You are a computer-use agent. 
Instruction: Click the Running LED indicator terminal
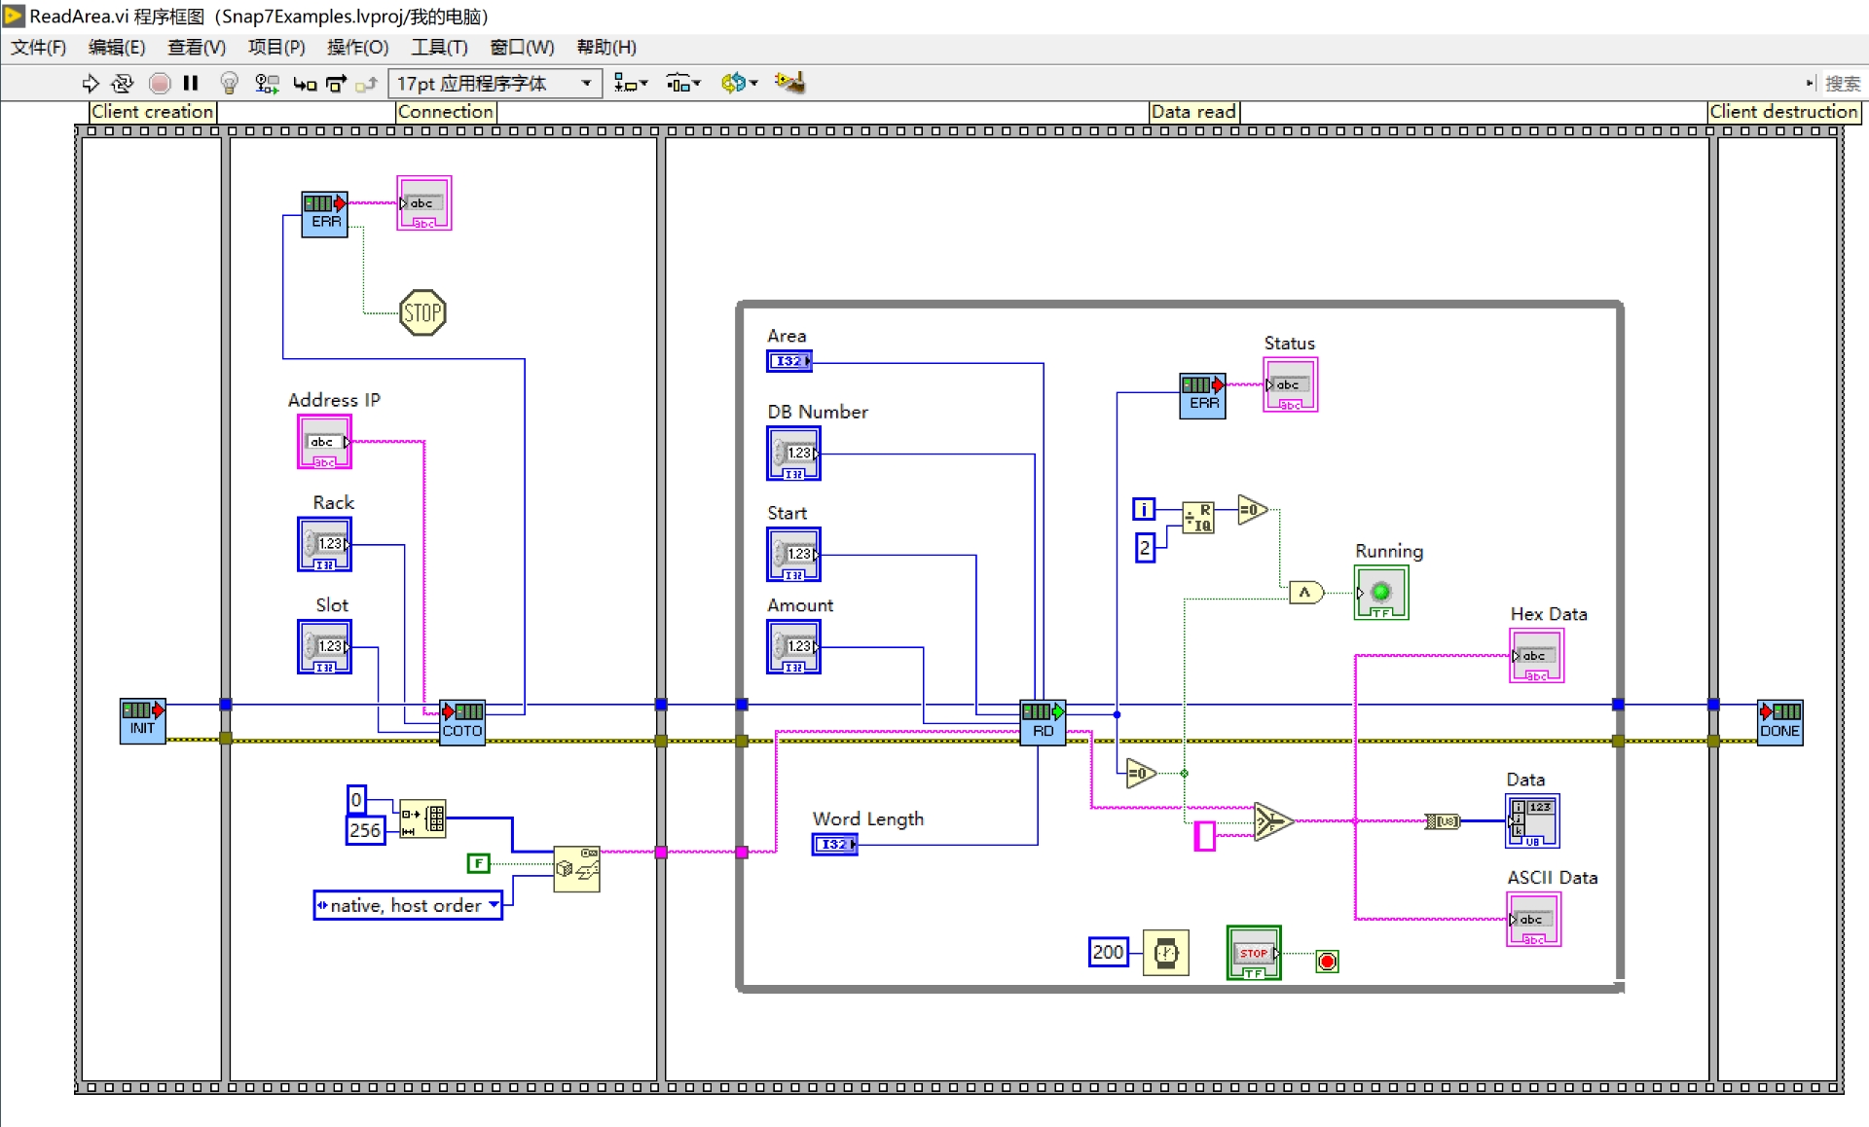(x=1380, y=593)
